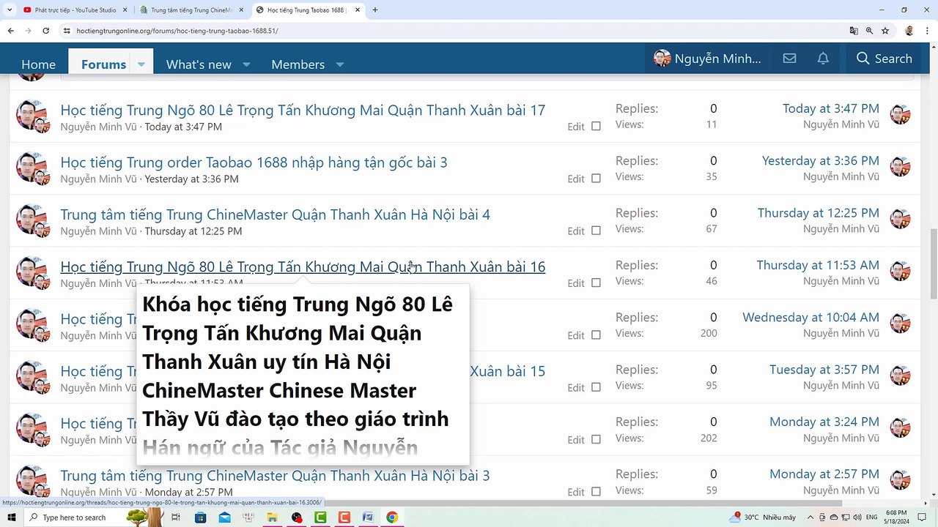
Task: Go back using browser back arrow
Action: pyautogui.click(x=10, y=31)
